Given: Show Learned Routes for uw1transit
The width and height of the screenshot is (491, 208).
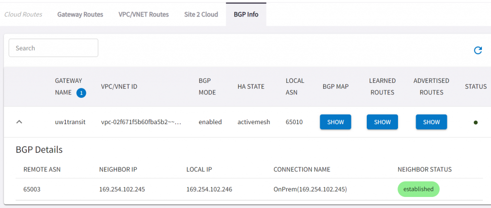Looking at the screenshot, I should 382,122.
